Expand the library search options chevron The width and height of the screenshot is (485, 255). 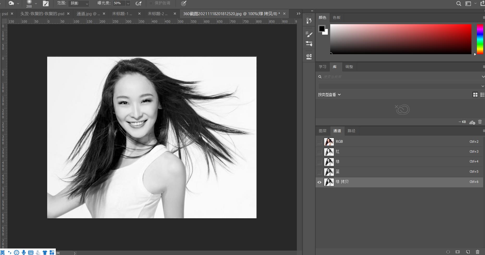click(483, 77)
